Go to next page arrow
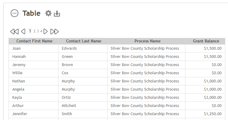This screenshot has width=228, height=120. (46, 32)
